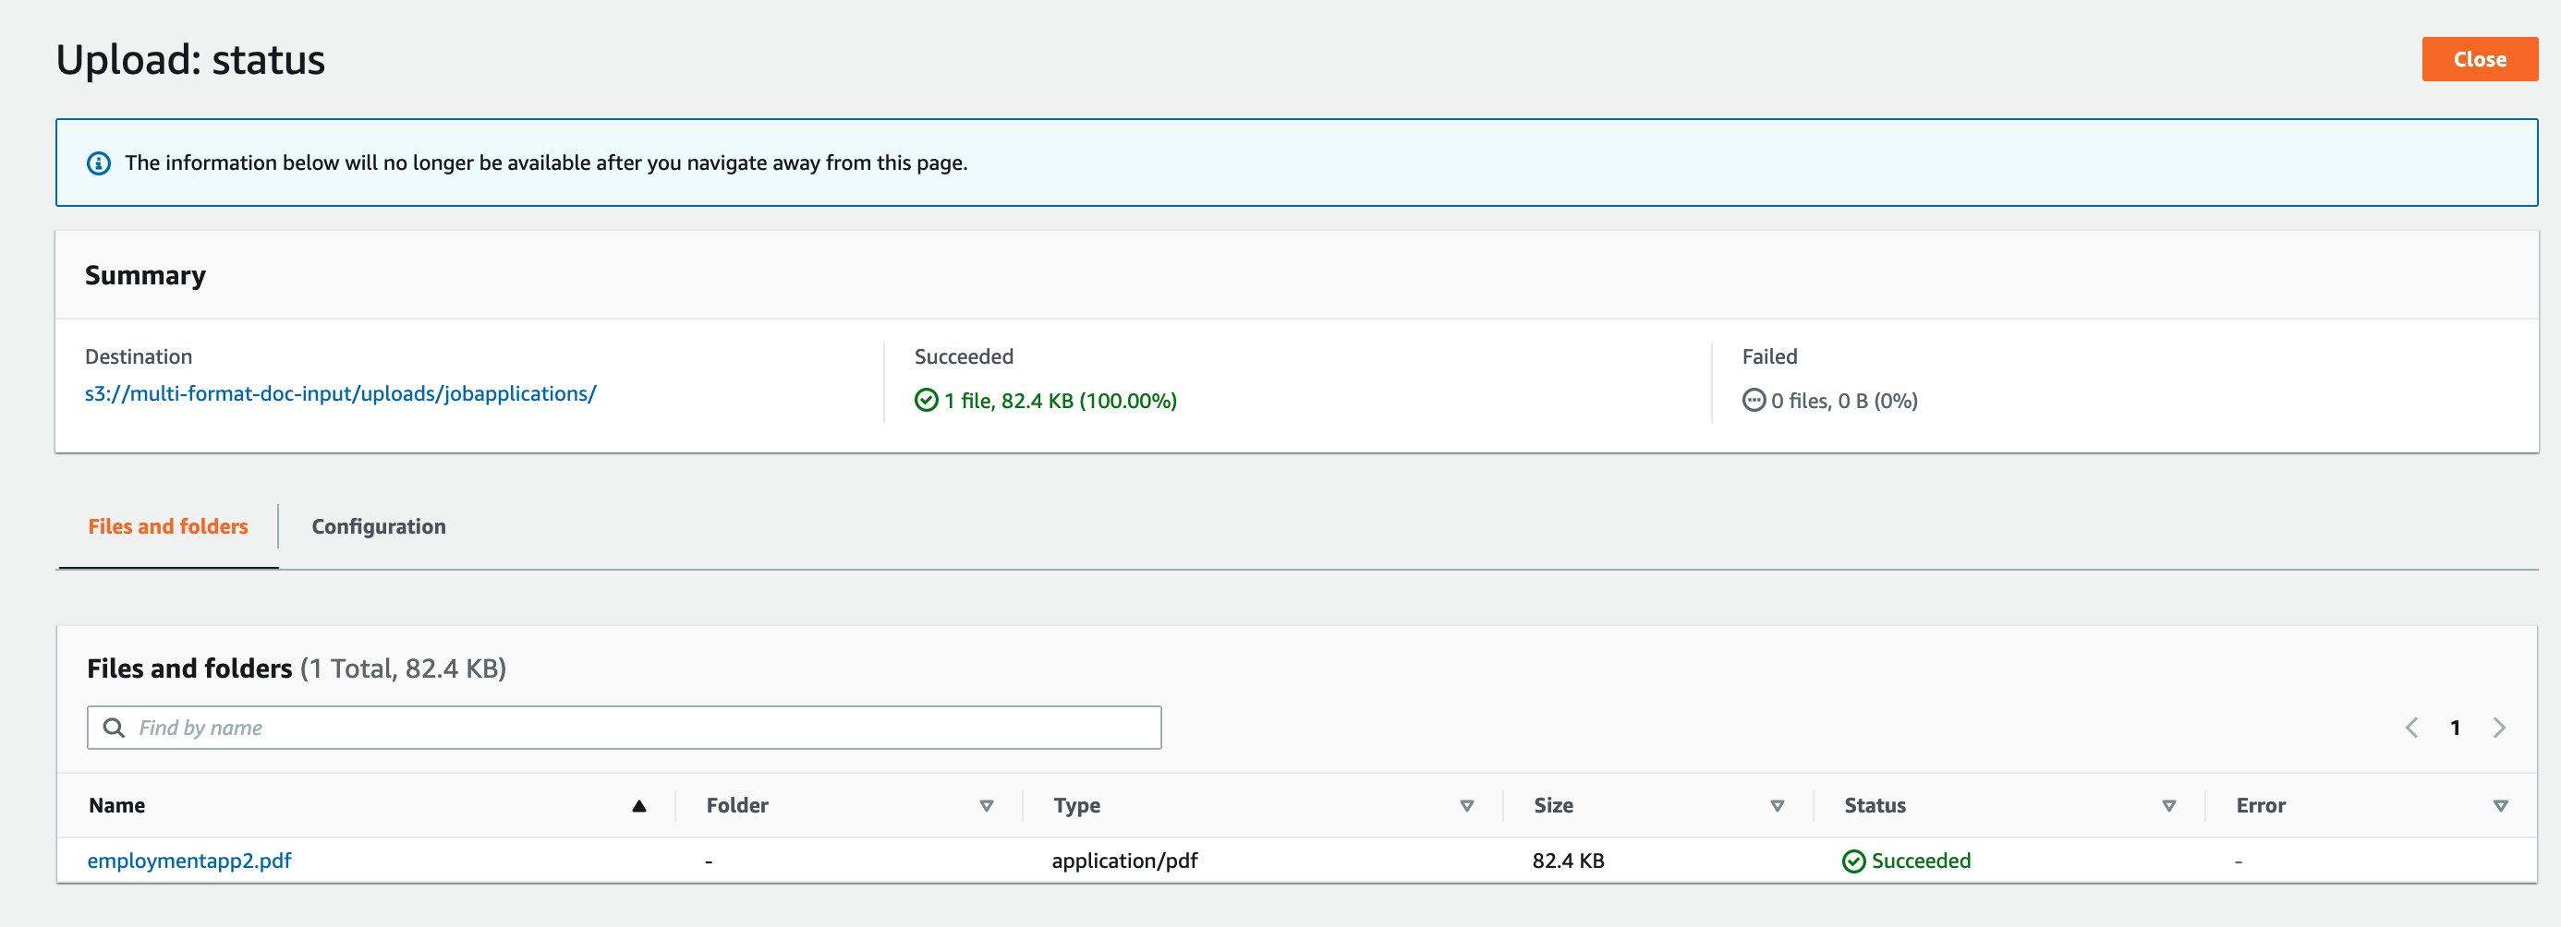Sort the Size column with its arrow
2561x927 pixels.
point(1778,806)
